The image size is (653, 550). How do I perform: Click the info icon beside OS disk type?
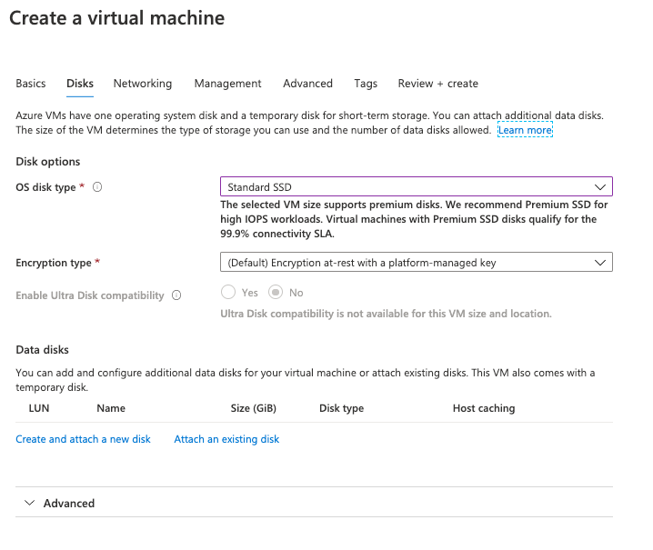tap(97, 187)
